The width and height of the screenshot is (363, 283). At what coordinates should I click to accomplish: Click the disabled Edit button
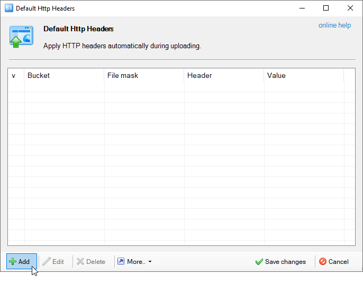[53, 261]
